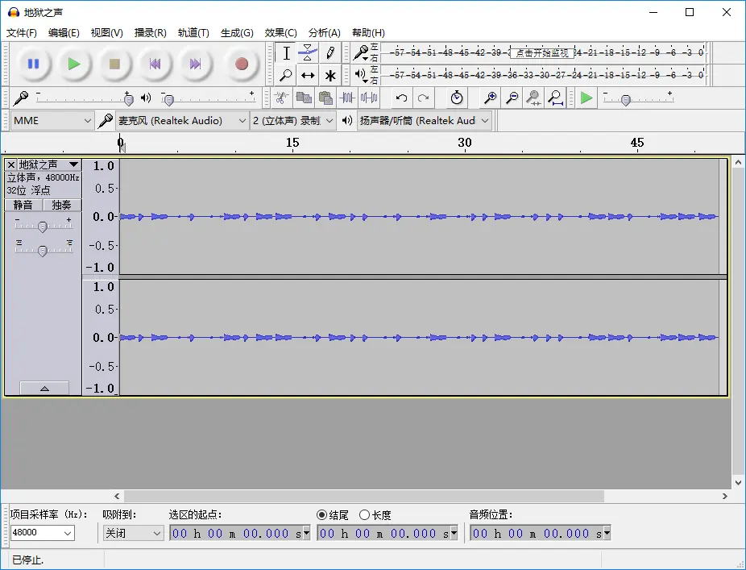Image resolution: width=746 pixels, height=570 pixels.
Task: Toggle the 静音 mute button
Action: [x=23, y=206]
